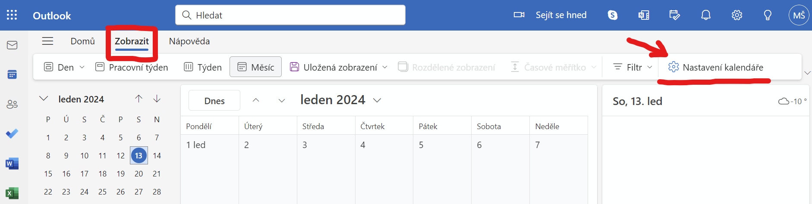812x204 pixels.
Task: Open the lightbulb tips icon
Action: [768, 15]
